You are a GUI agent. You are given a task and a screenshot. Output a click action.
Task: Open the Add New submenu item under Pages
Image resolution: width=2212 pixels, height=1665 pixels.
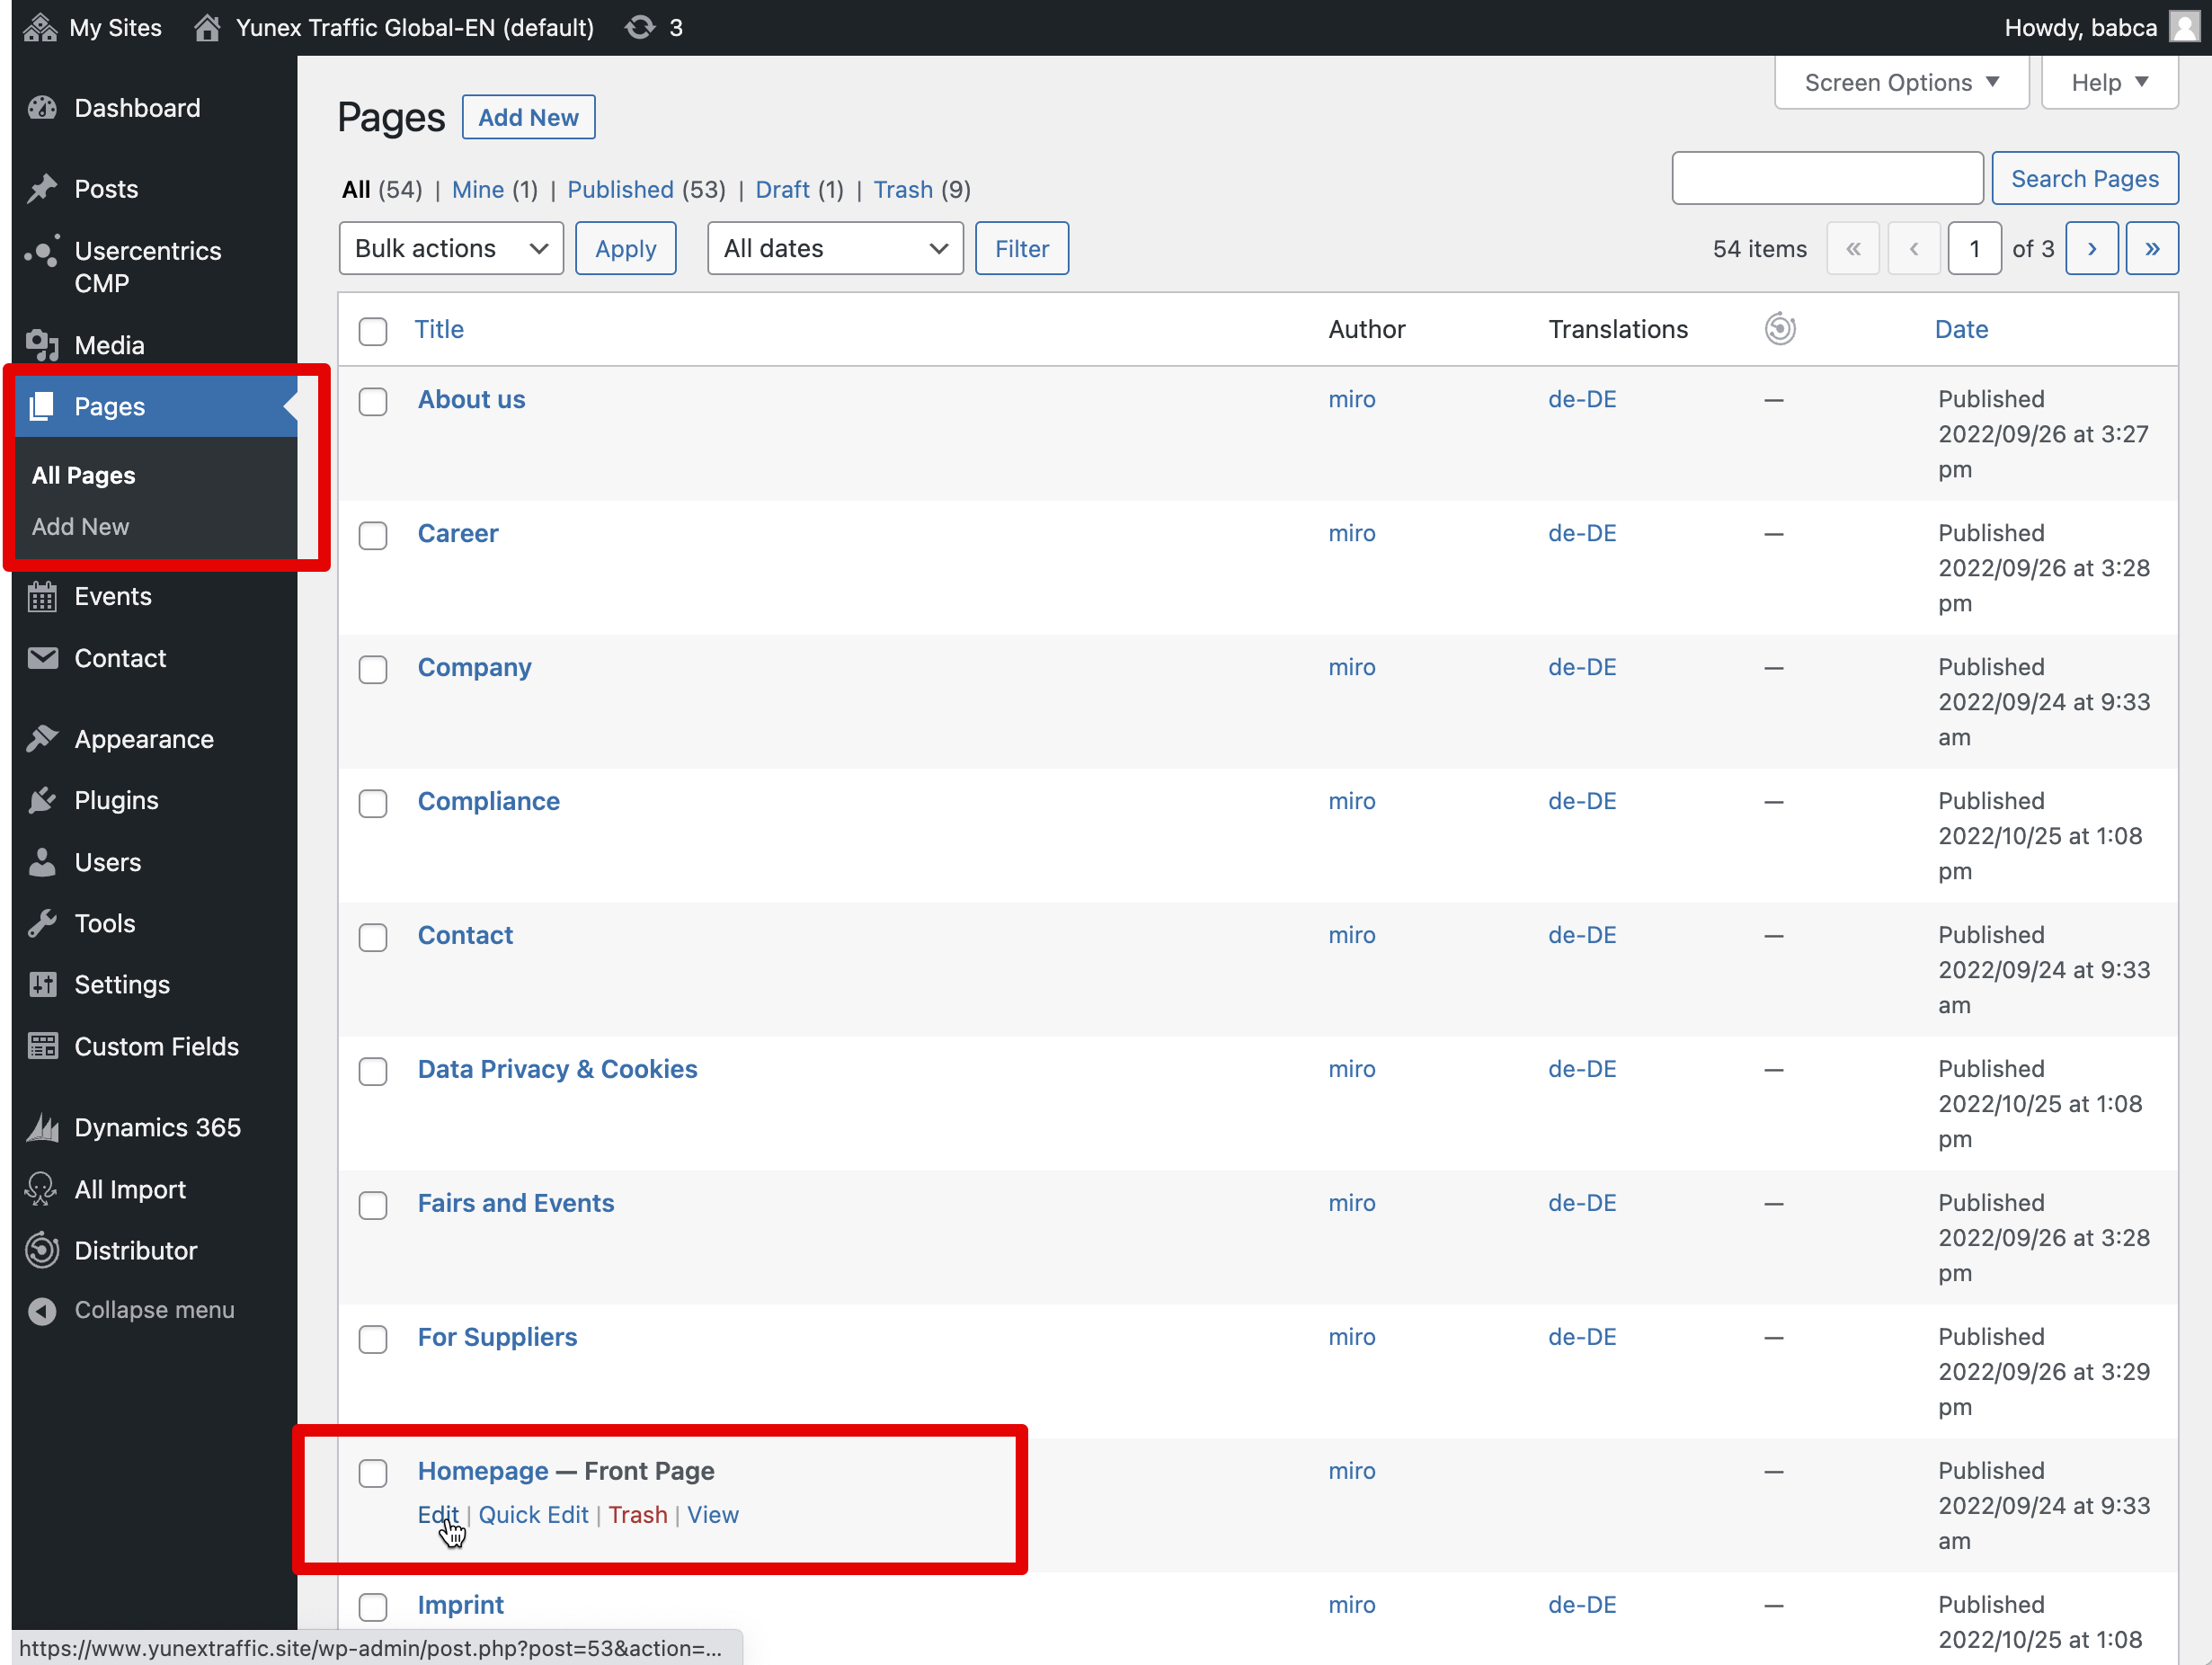click(80, 527)
